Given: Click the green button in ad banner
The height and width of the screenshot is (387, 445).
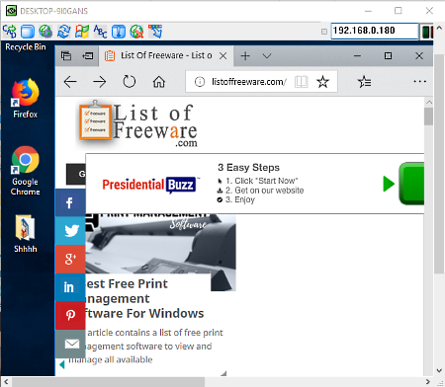Looking at the screenshot, I should 411,184.
